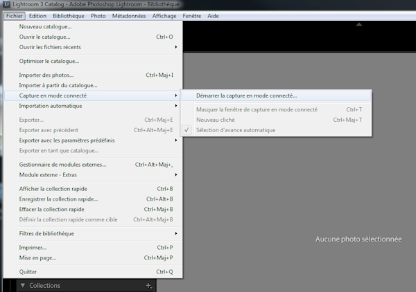416x292 pixels.
Task: Open the Affichage menu
Action: [x=164, y=15]
